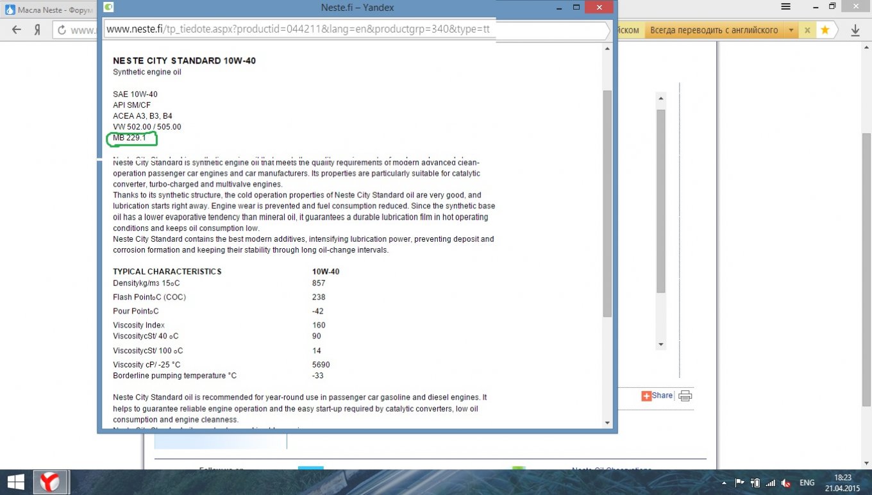Click the Viscosity Index value 160
Image resolution: width=872 pixels, height=495 pixels.
pos(319,326)
